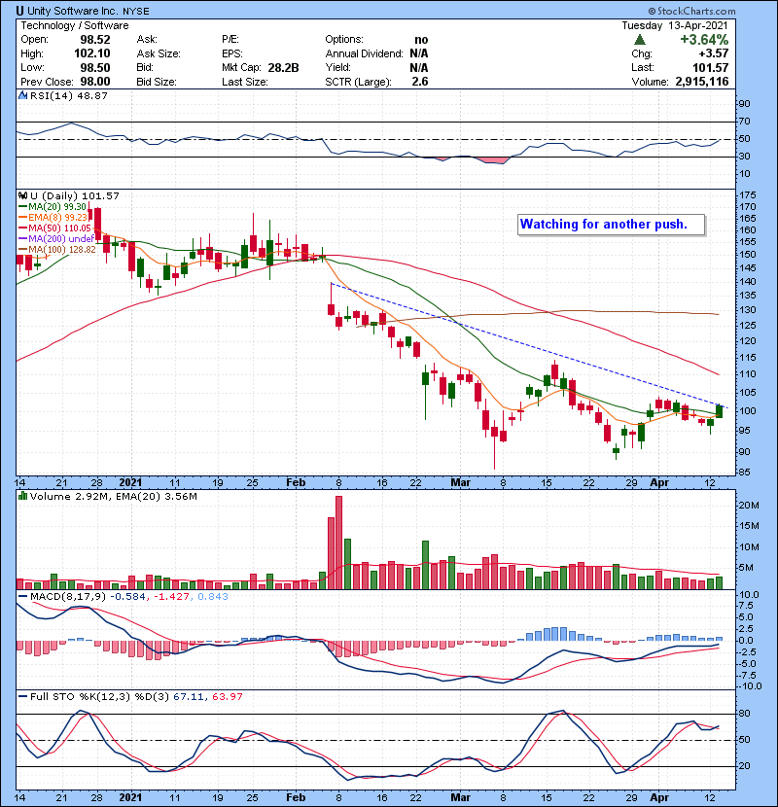Select the Chg value +3.57
778x807 pixels.
(713, 53)
